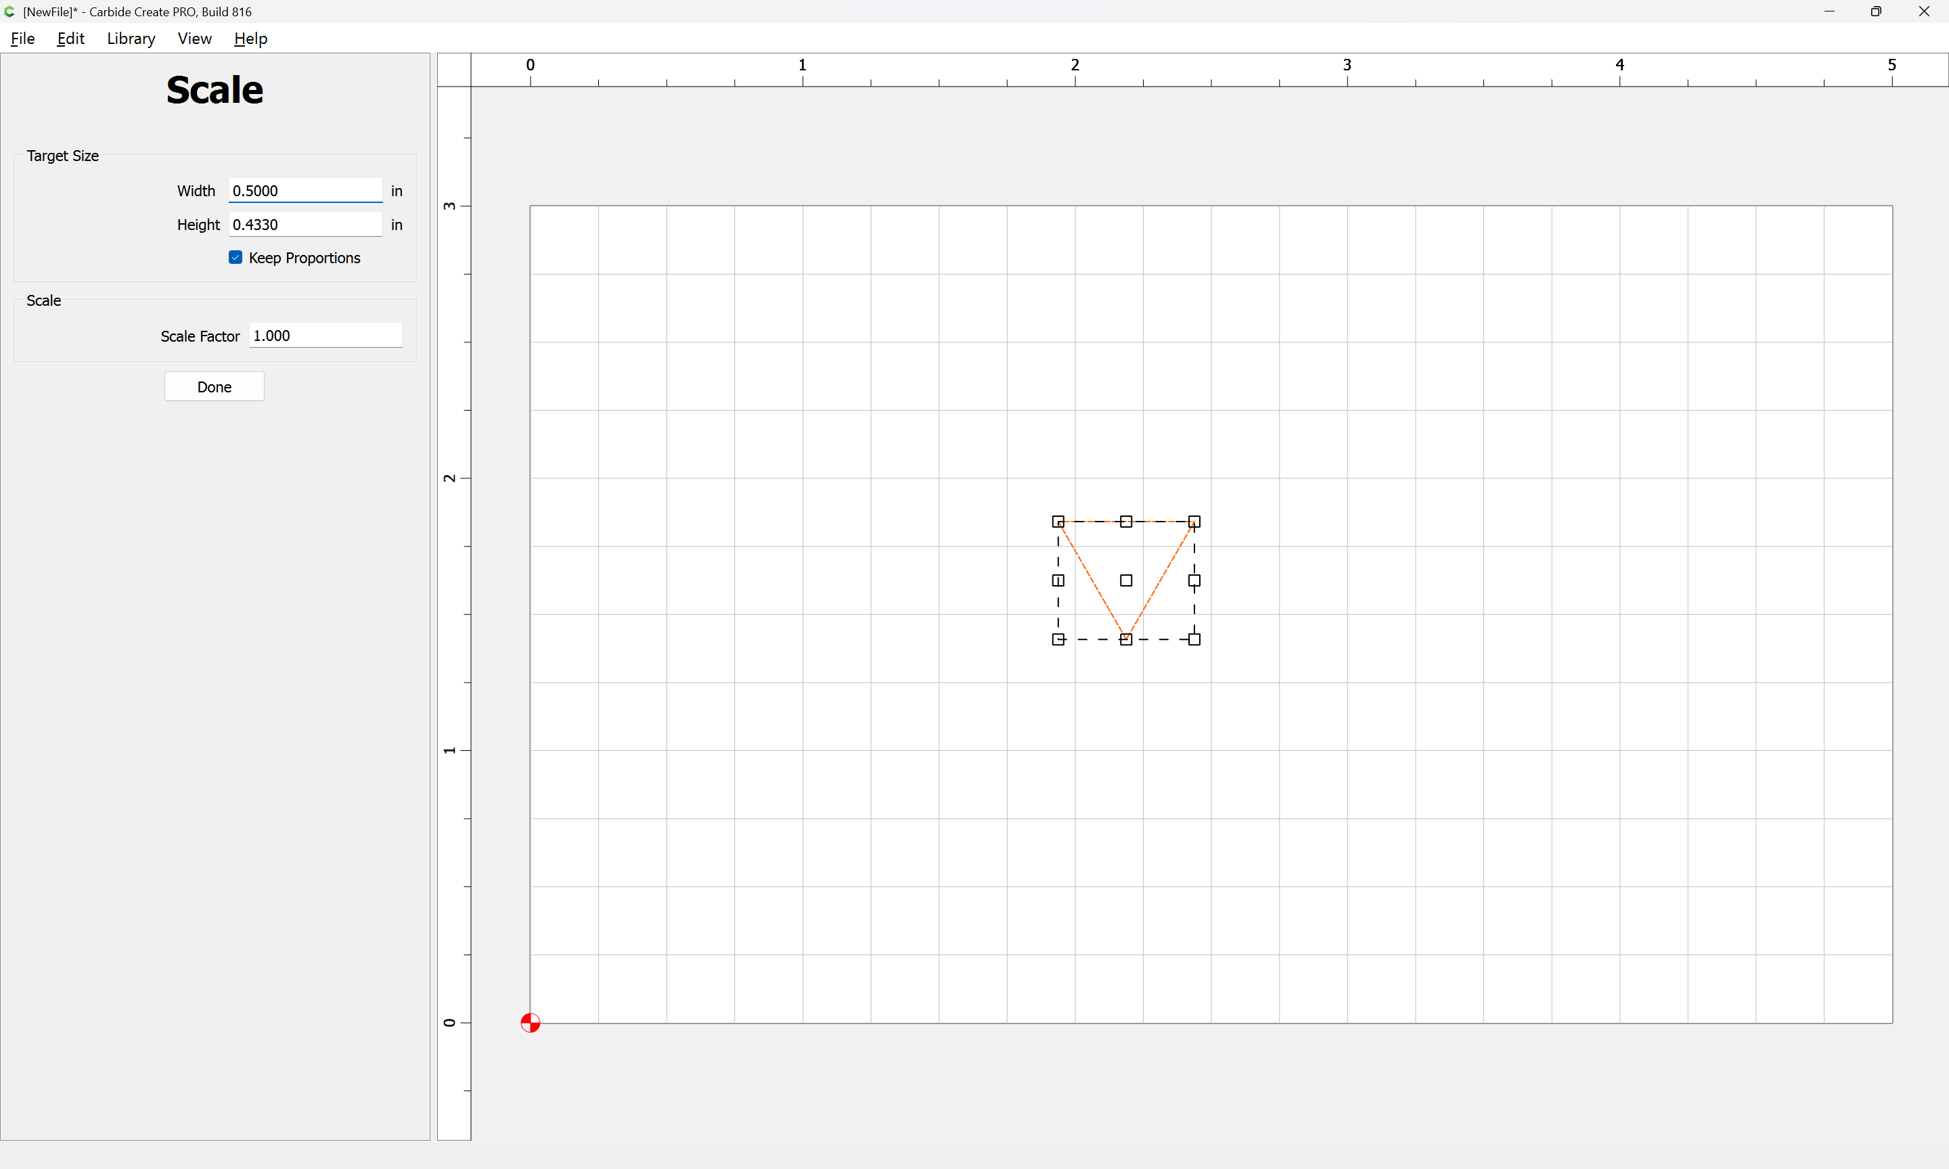Click the red origin marker on canvas
Image resolution: width=1949 pixels, height=1169 pixels.
click(x=530, y=1022)
